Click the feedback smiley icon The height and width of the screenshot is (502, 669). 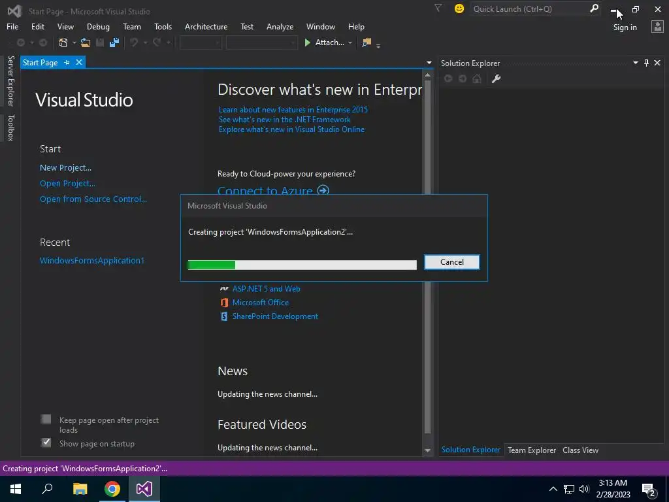459,8
